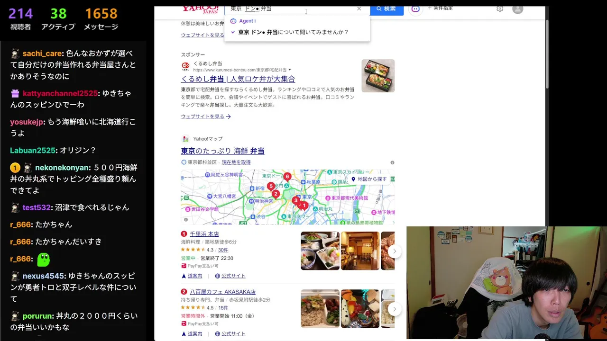View the first 八百屋カフェ bento photo
The width and height of the screenshot is (607, 341).
point(320,309)
